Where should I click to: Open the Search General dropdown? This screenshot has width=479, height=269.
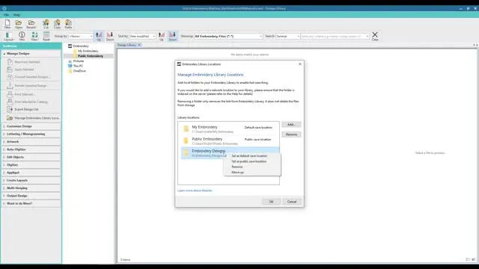(287, 37)
